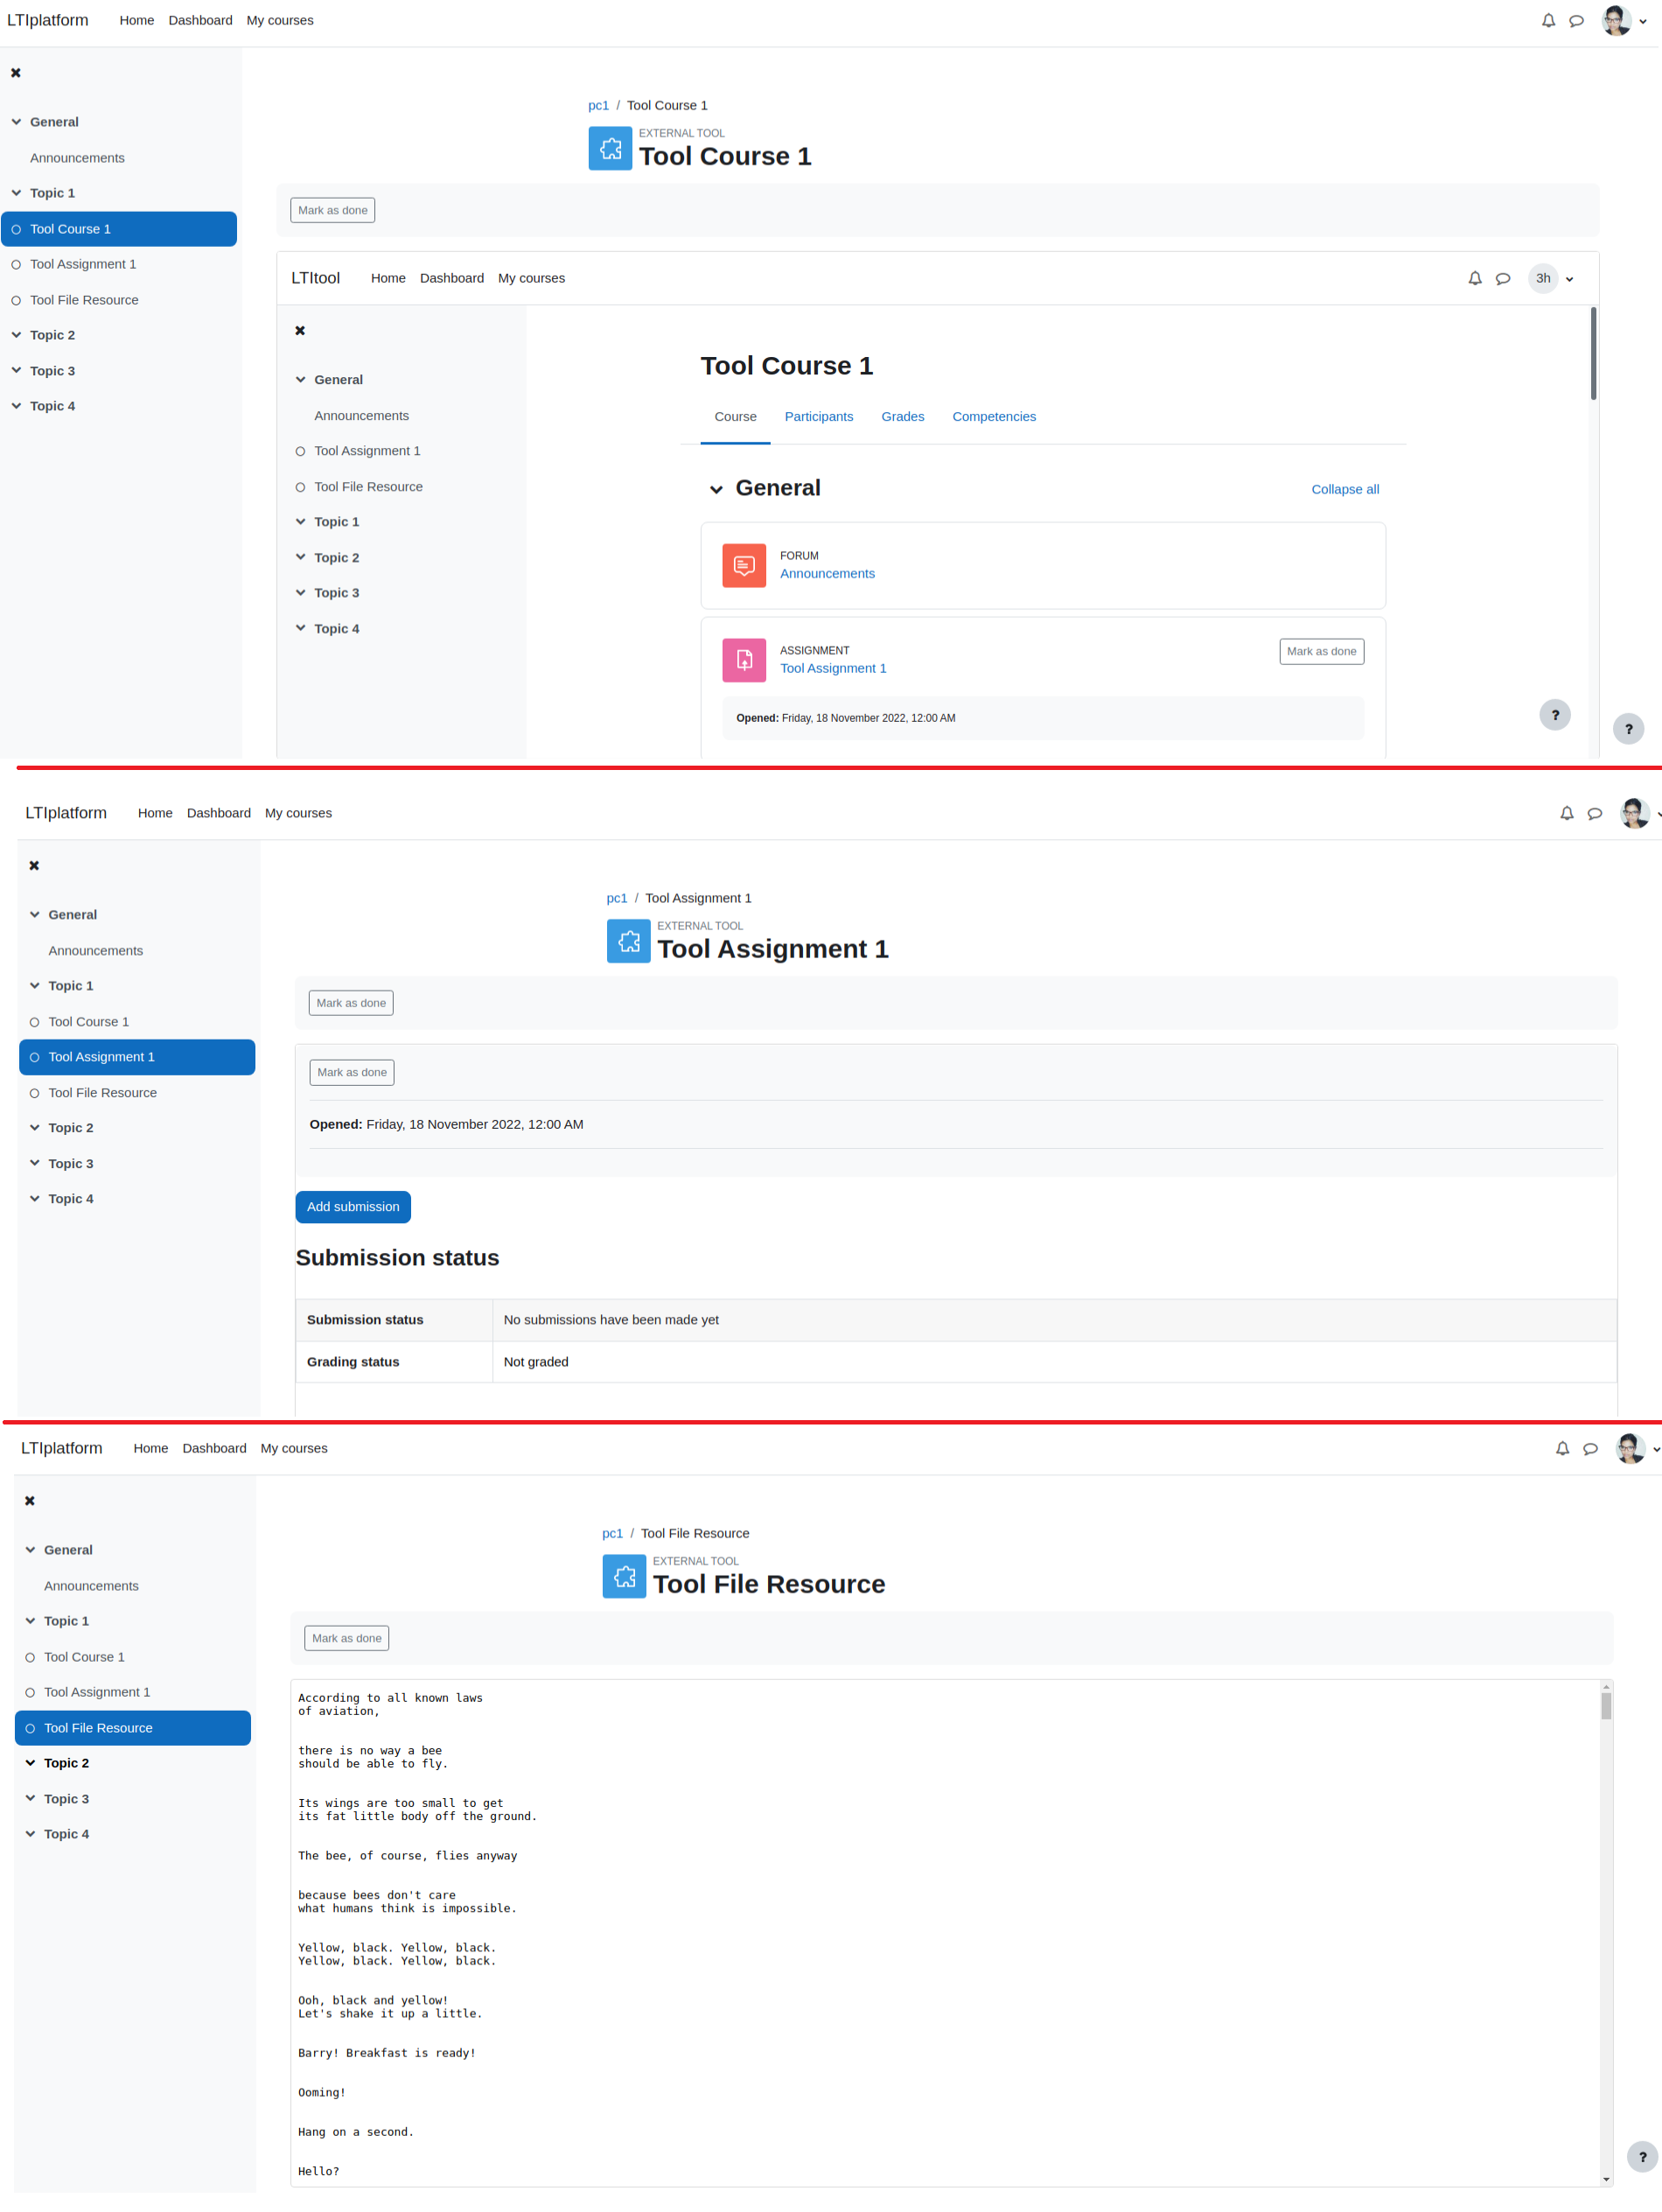Click the pink Assignment activity icon
The height and width of the screenshot is (2212, 1662).
(x=744, y=660)
